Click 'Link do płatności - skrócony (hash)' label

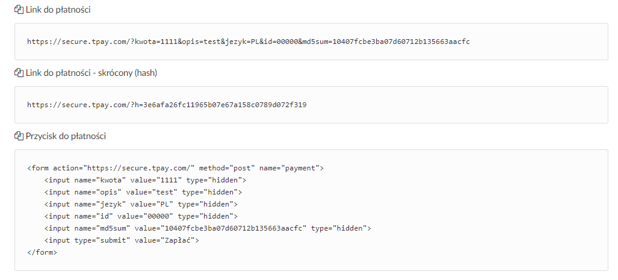point(91,73)
